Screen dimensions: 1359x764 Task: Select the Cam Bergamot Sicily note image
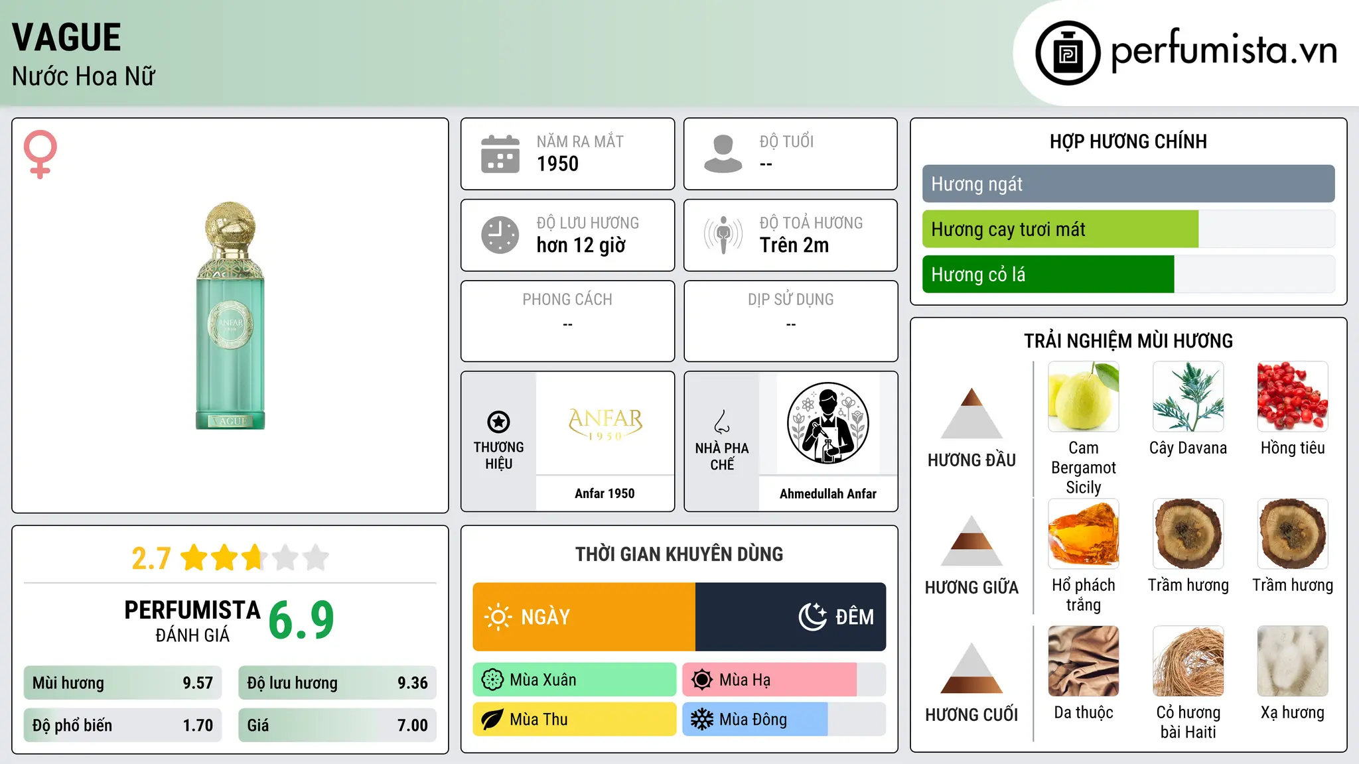(x=1084, y=397)
